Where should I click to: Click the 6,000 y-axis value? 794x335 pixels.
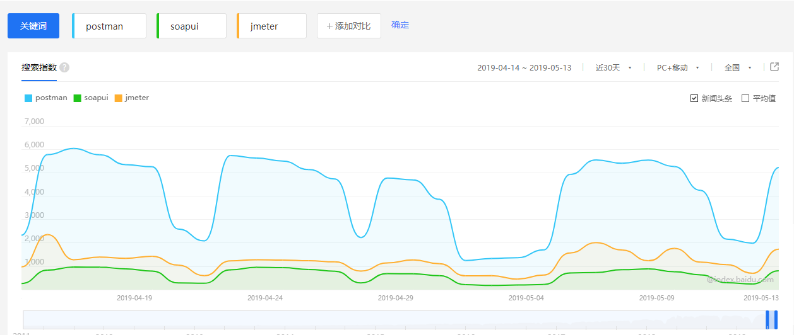pyautogui.click(x=34, y=145)
